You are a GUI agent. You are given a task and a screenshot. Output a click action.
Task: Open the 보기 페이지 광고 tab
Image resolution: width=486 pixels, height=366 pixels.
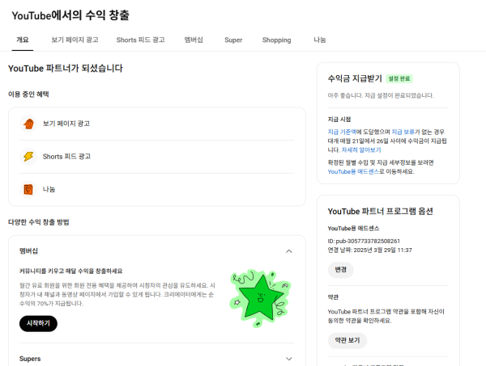click(x=75, y=40)
